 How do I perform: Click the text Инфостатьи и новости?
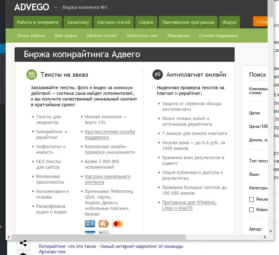(x=51, y=149)
